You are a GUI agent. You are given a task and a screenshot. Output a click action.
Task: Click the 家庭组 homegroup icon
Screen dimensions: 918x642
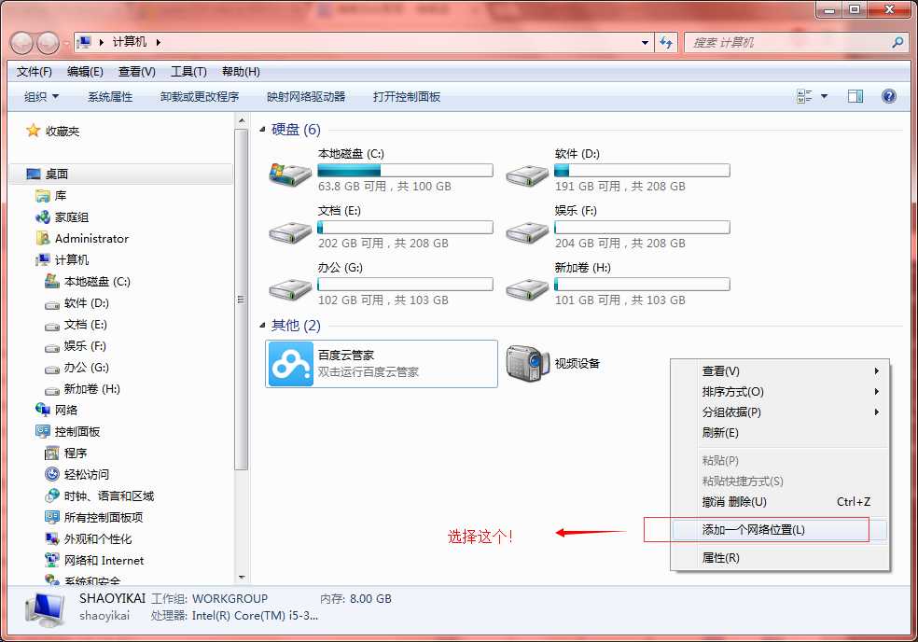tap(43, 217)
